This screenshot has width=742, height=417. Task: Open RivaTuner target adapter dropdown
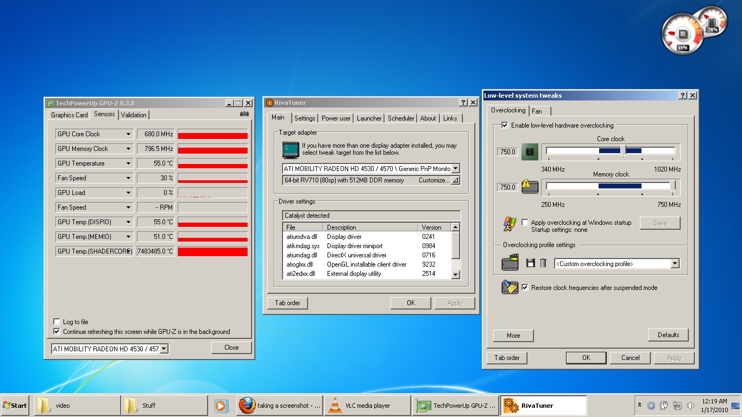coord(455,169)
